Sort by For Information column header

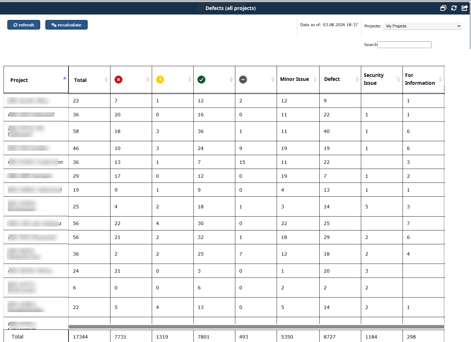420,79
